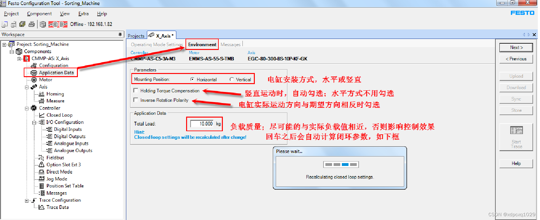Click the CMMP-AS X_Axis controller icon
Screen dimensions: 540x220
27,58
